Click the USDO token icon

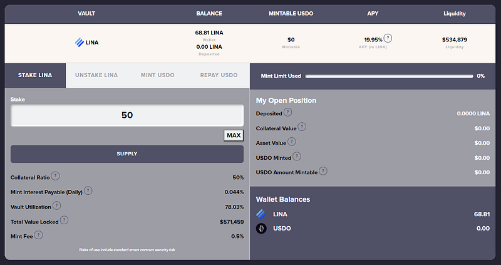tap(261, 228)
